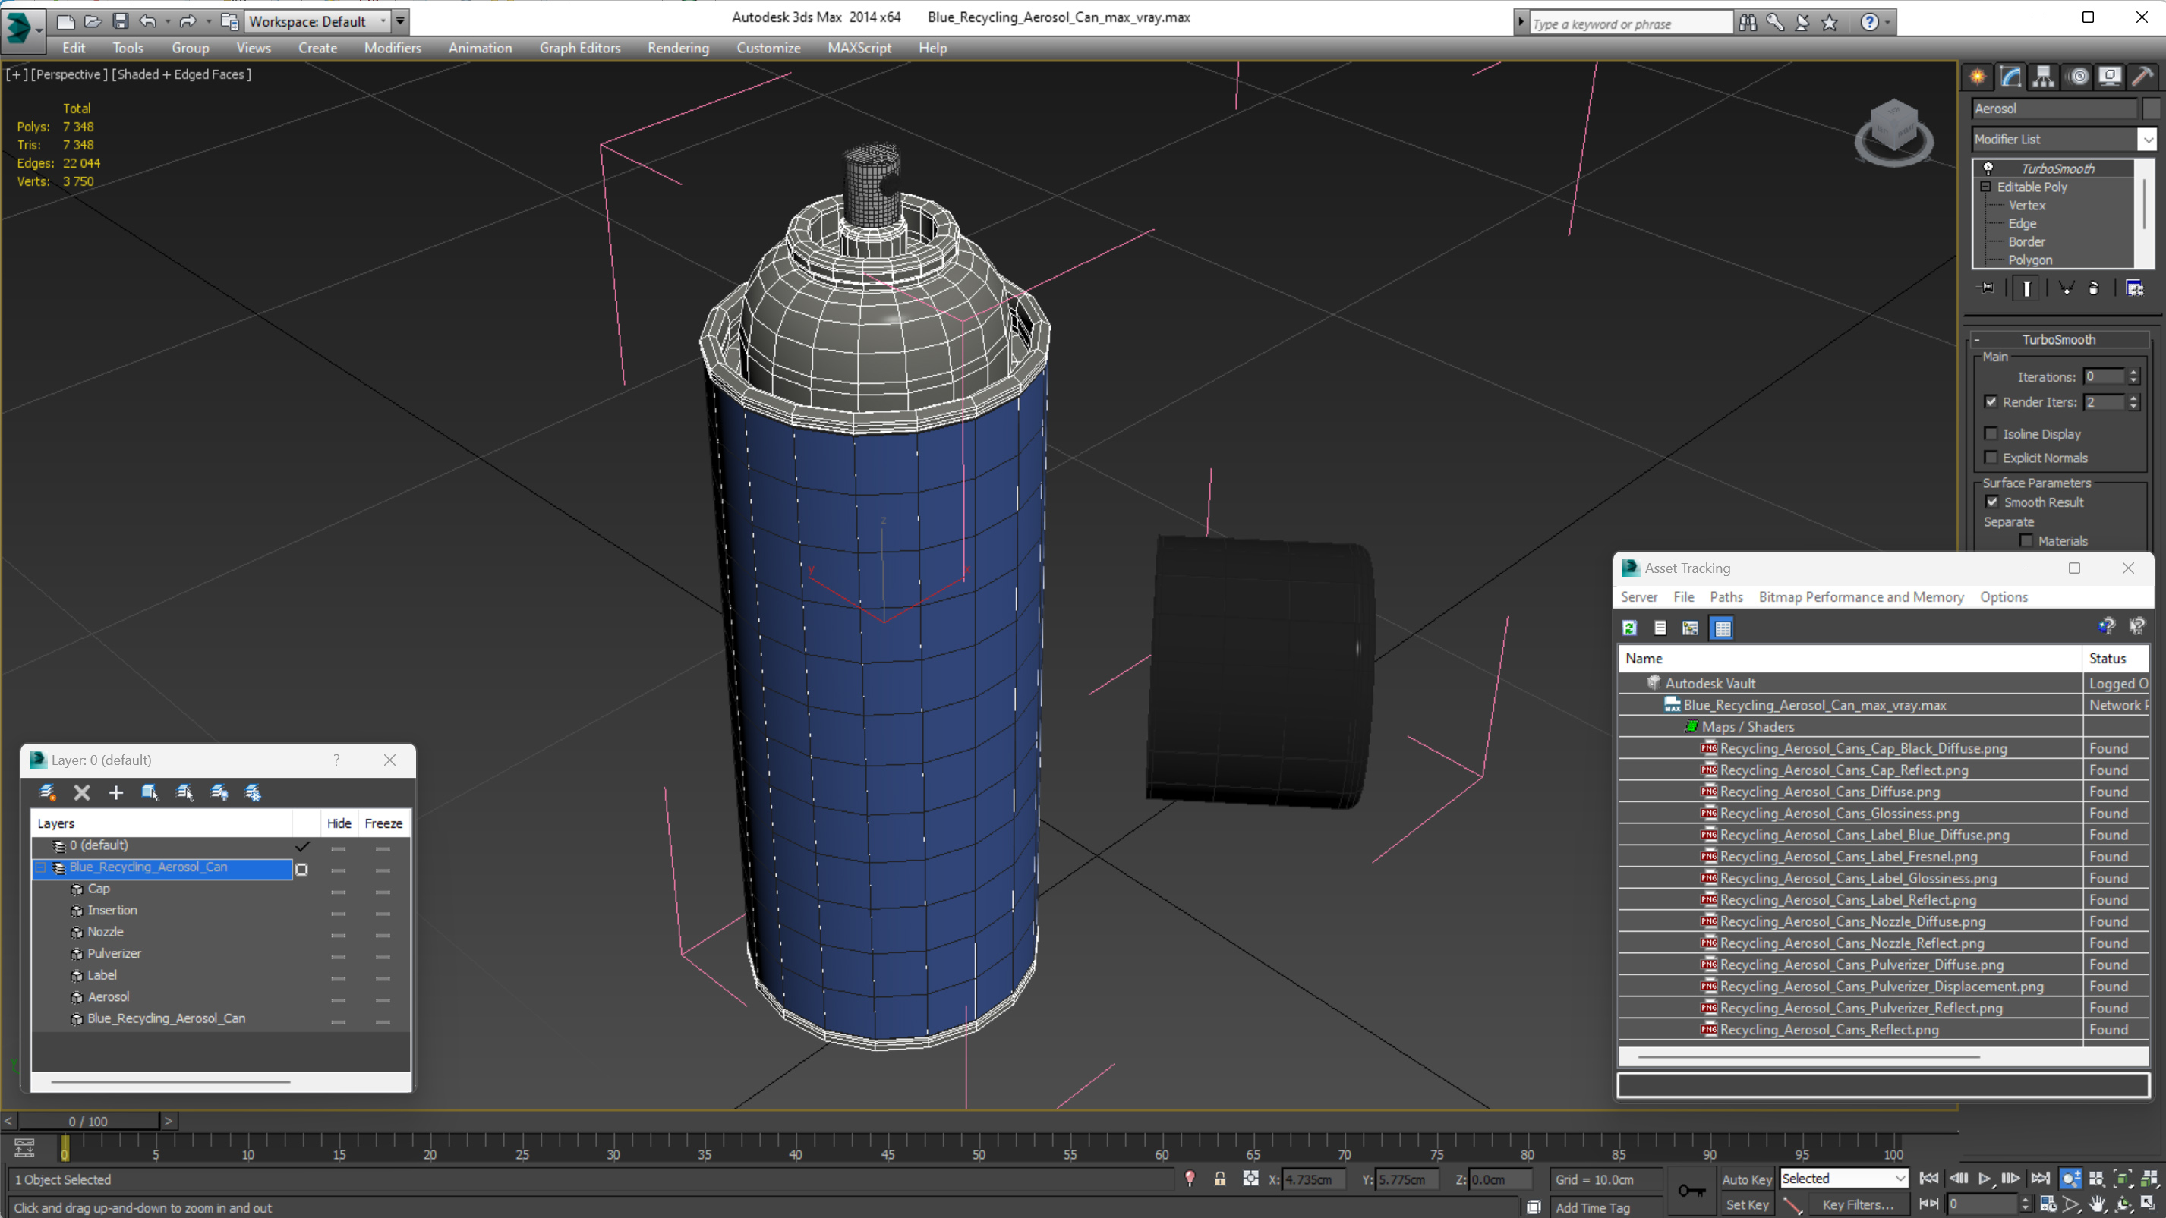
Task: Click the Selection Lock padlock icon in status bar
Action: [x=1219, y=1179]
